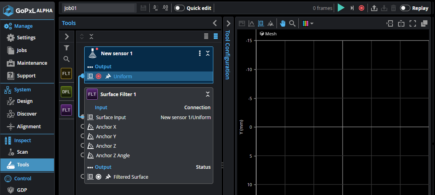Open the filter icon in tools sidebar
The image size is (435, 195).
pyautogui.click(x=66, y=48)
